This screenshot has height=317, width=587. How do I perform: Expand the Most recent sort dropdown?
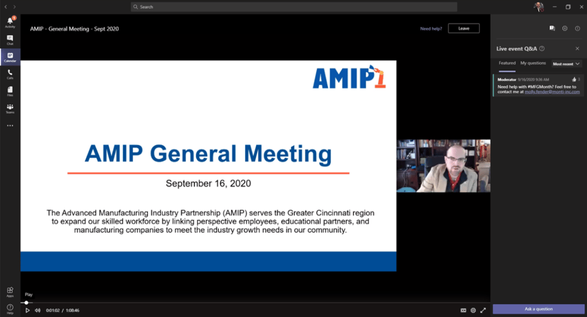coord(566,64)
